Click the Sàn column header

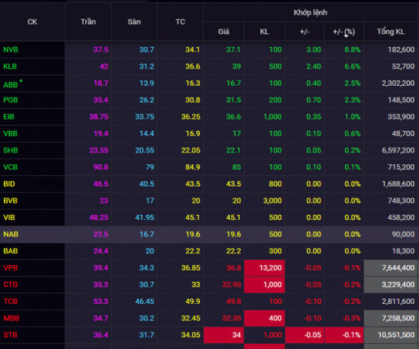[x=134, y=22]
